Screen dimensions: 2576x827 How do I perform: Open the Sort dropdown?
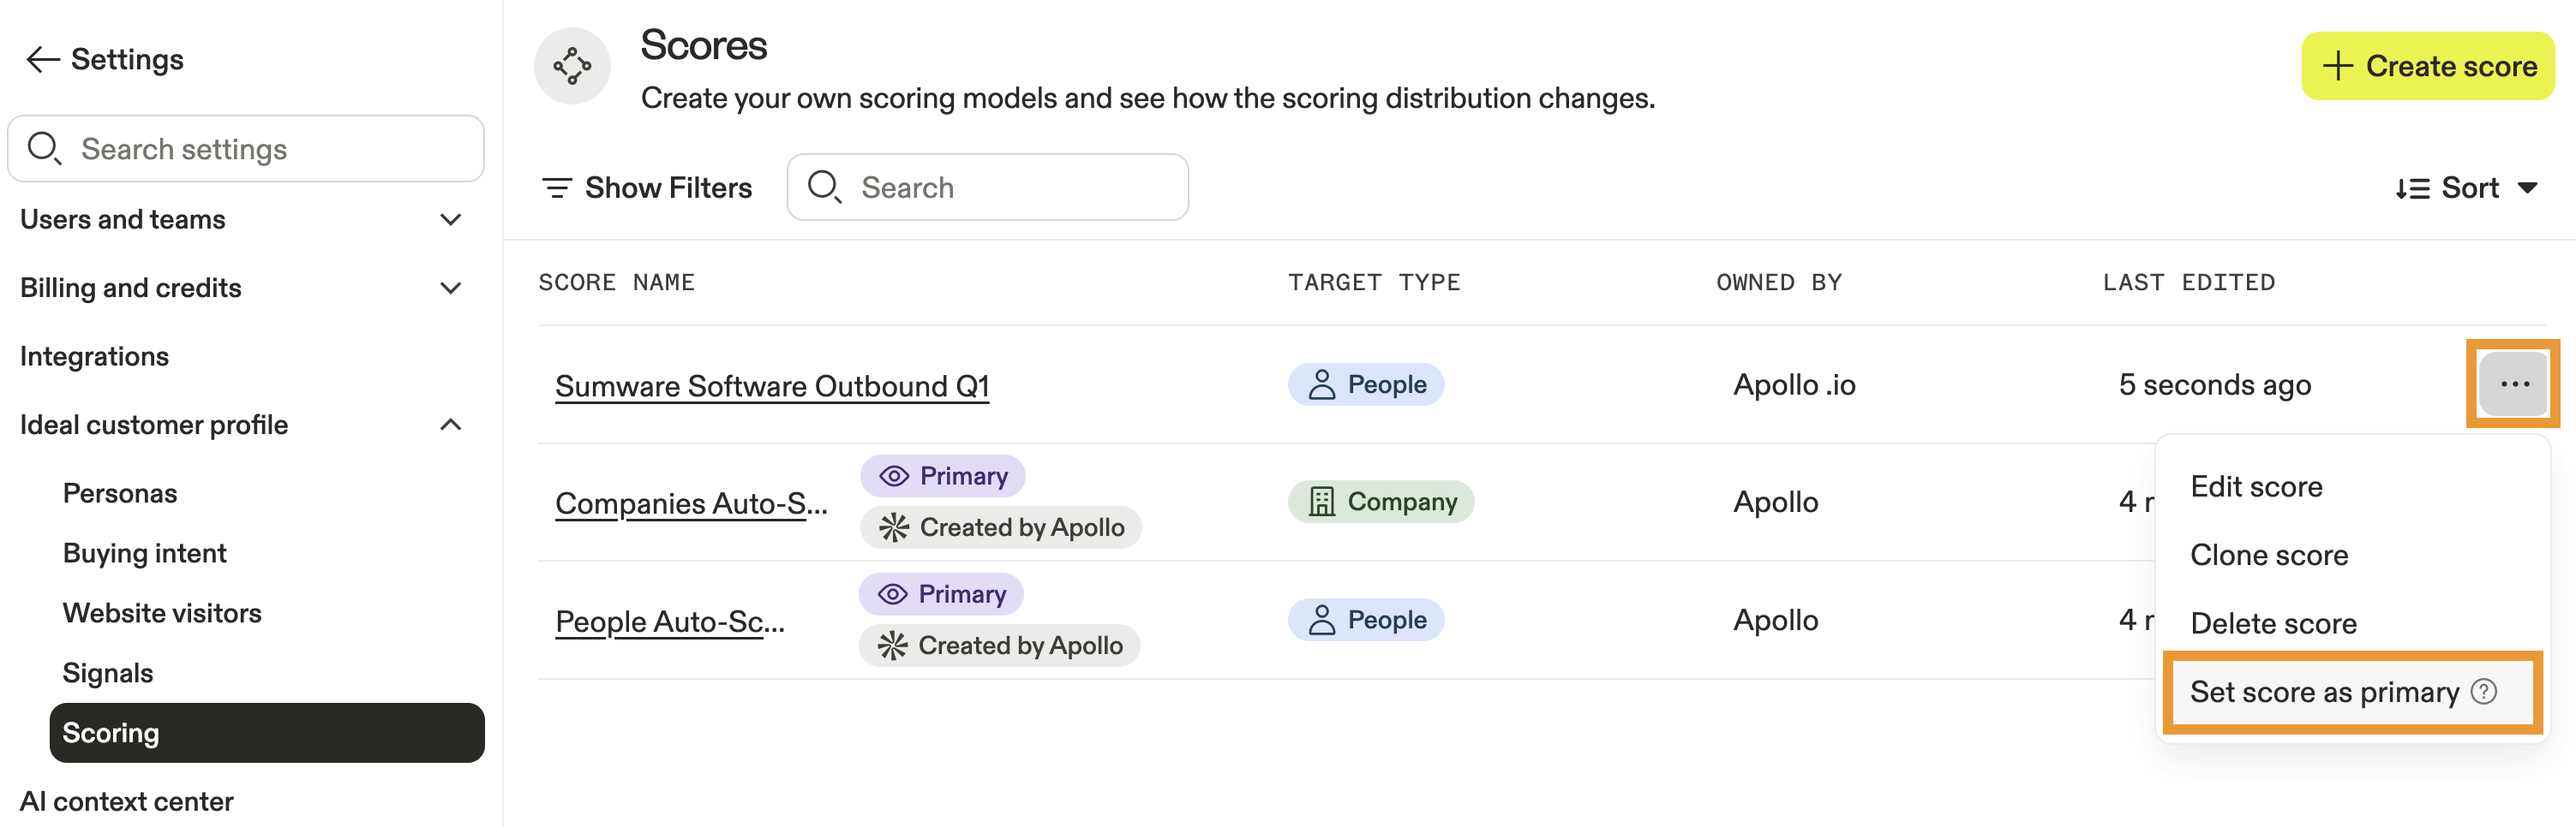pos(2466,187)
